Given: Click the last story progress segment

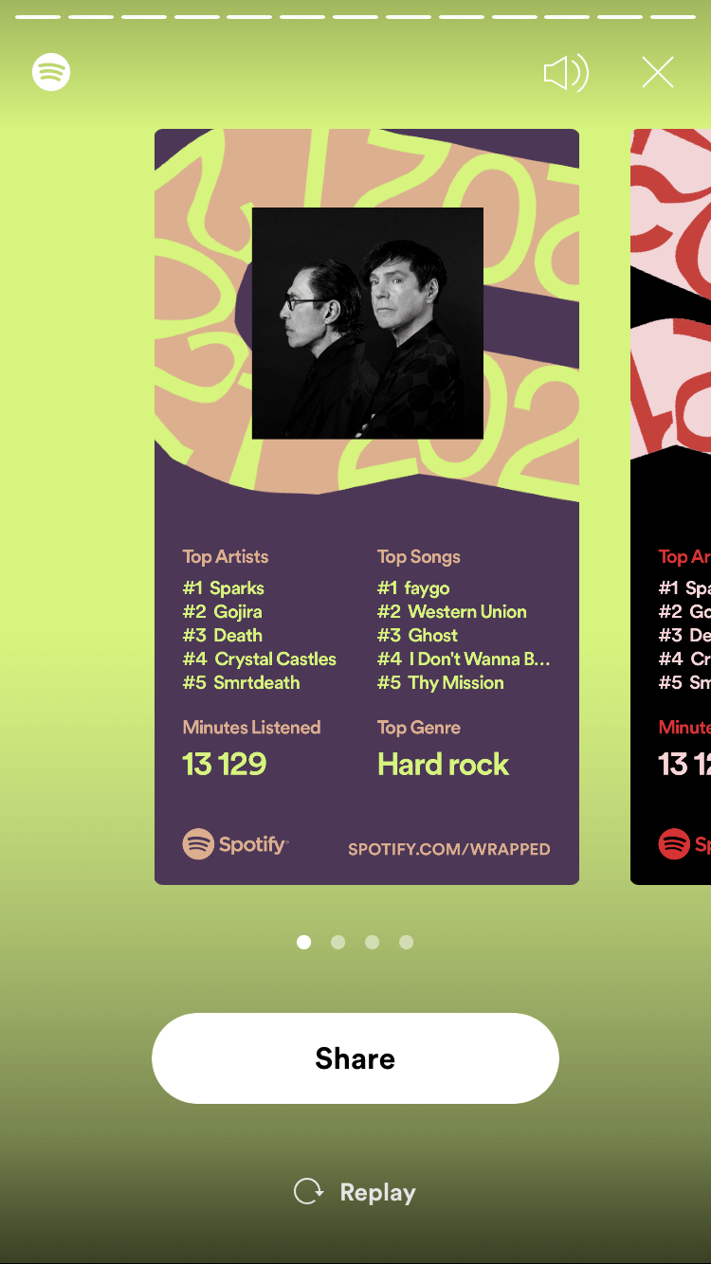Looking at the screenshot, I should (673, 16).
